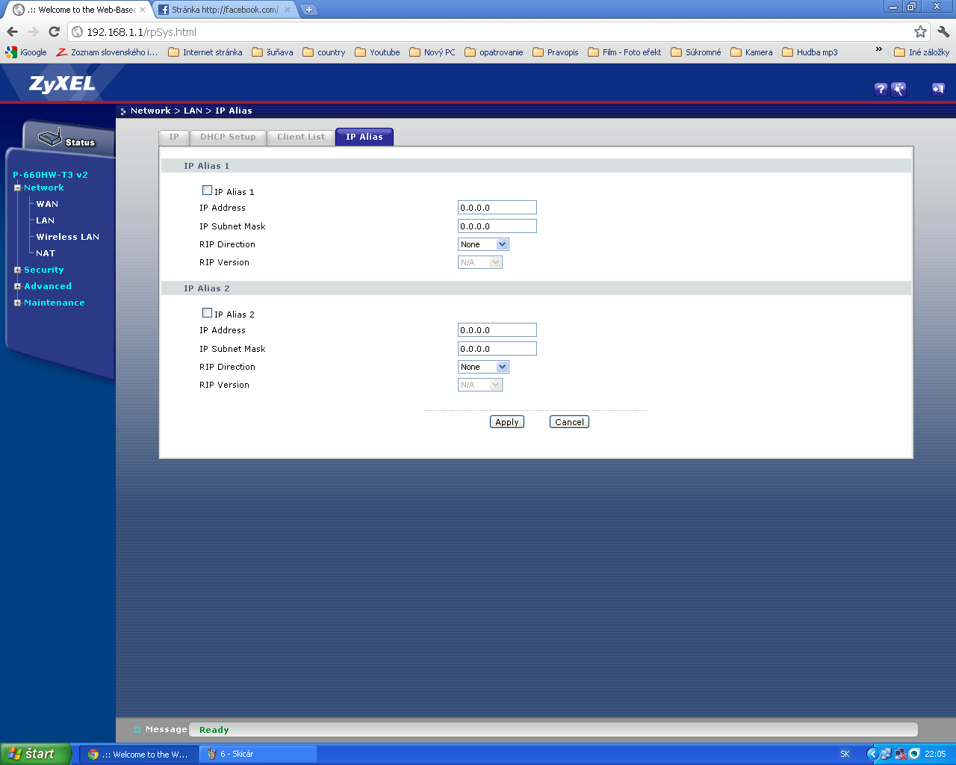Viewport: 956px width, 765px height.
Task: Open the Help question mark icon
Action: (x=881, y=89)
